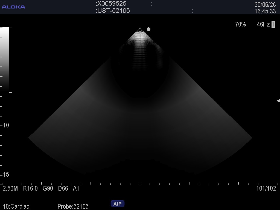Screen dimensions: 280x210
Task: Click the Probe:52105 label
Action: 73,206
